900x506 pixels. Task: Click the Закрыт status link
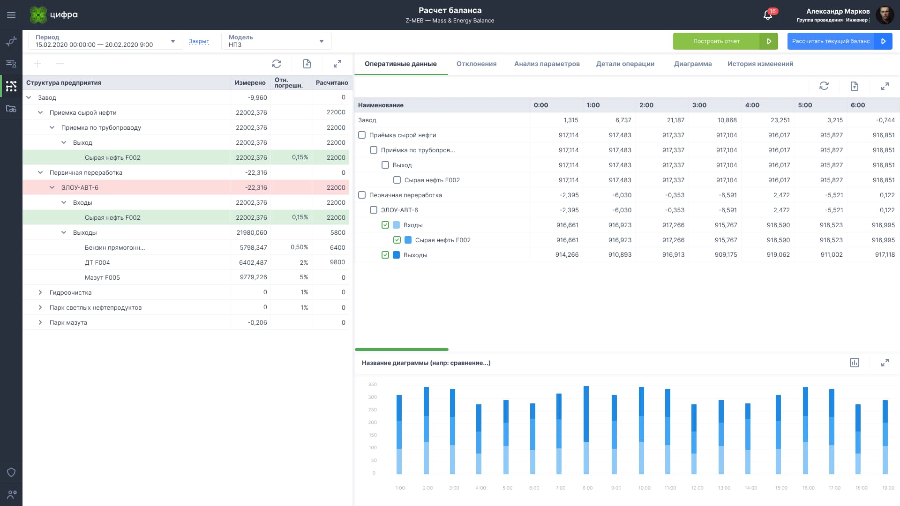point(199,41)
